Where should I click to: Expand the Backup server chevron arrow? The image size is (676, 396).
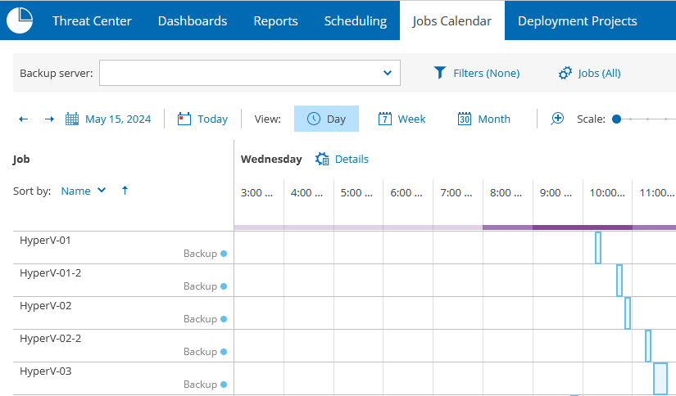click(x=388, y=73)
